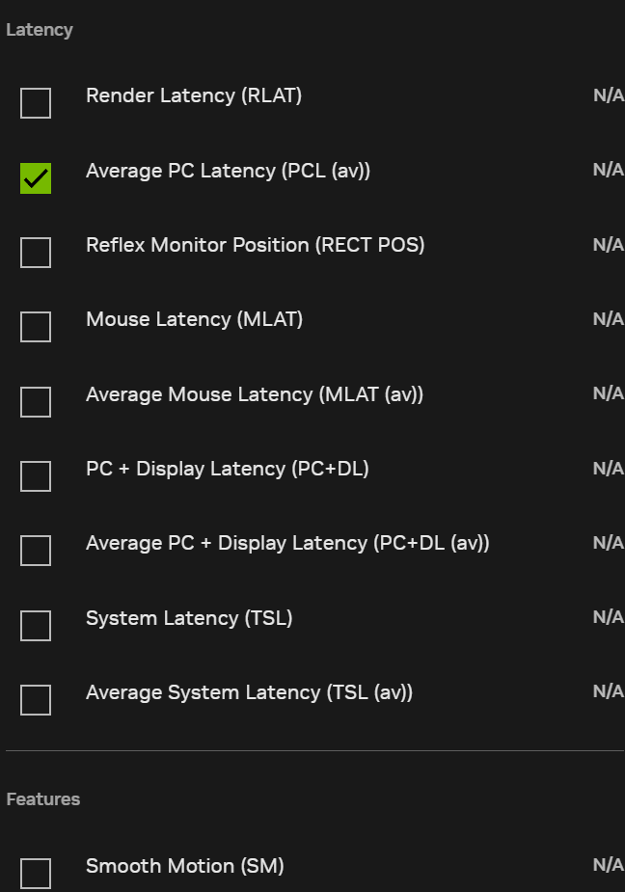Enable the Smooth Motion (SM) checkbox
The width and height of the screenshot is (625, 892).
[x=36, y=873]
